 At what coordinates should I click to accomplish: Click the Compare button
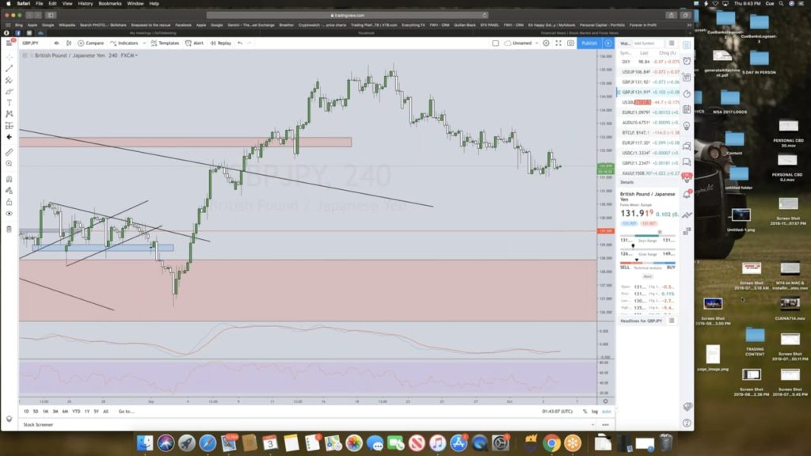(x=91, y=43)
